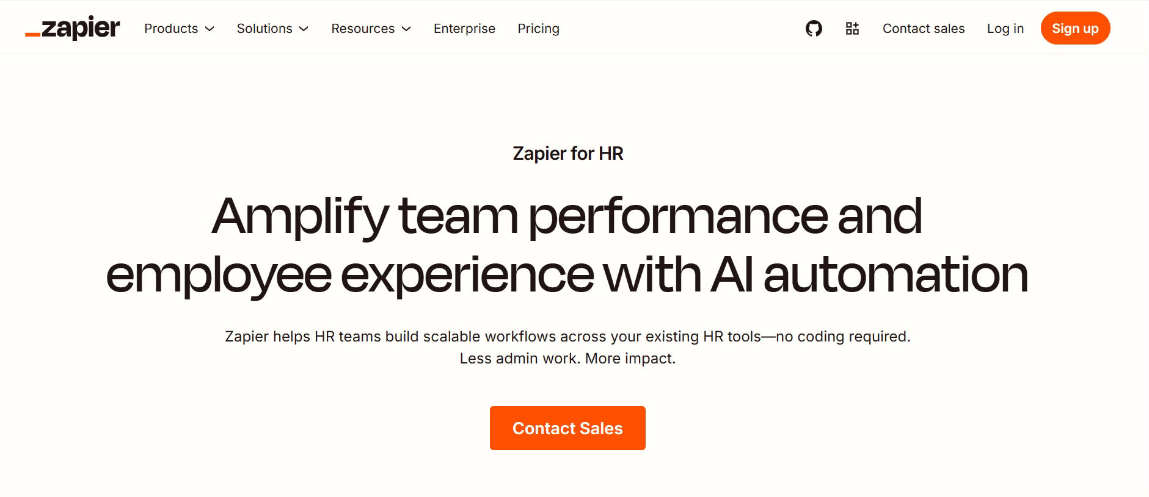Go to the Enterprise page
Viewport: 1149px width, 497px height.
pos(464,29)
